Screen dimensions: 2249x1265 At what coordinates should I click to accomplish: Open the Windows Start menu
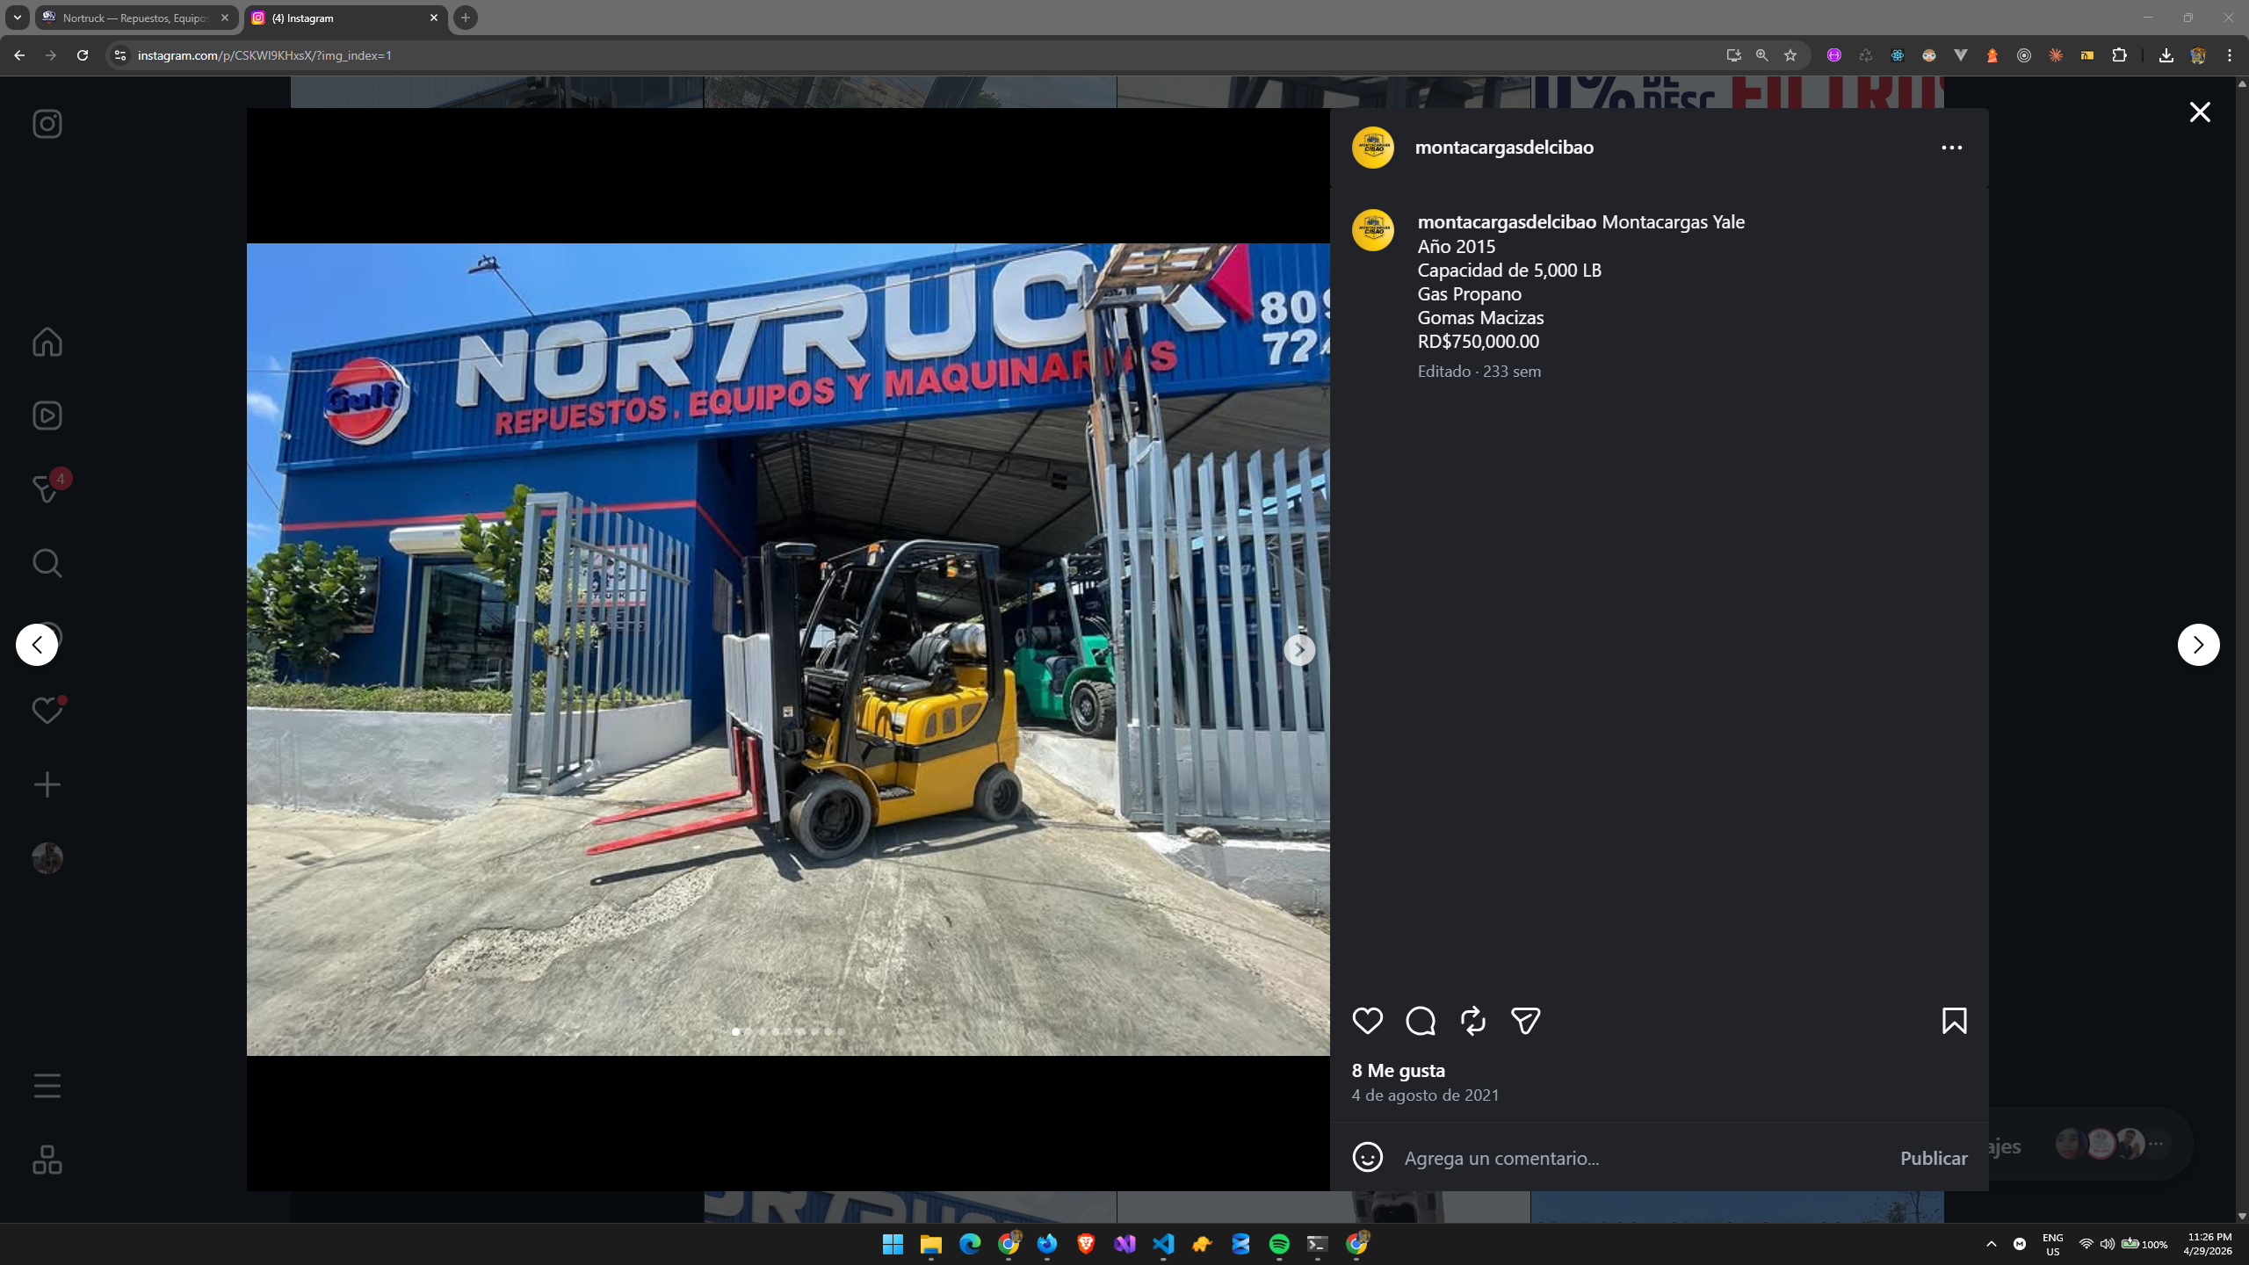coord(893,1244)
